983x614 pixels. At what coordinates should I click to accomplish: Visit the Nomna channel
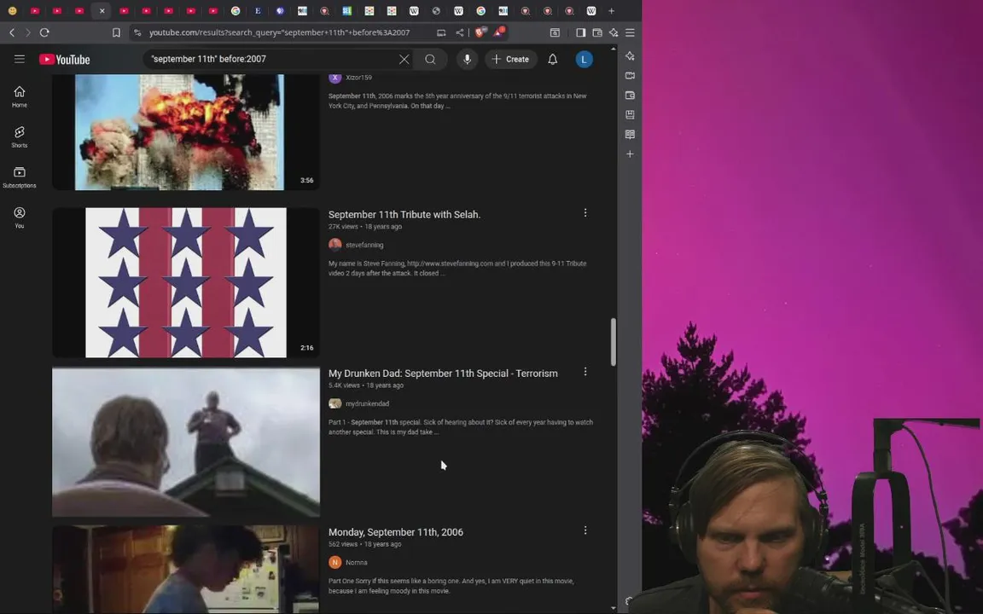pyautogui.click(x=356, y=563)
